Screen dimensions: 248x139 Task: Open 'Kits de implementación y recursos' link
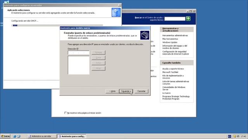[173, 77]
